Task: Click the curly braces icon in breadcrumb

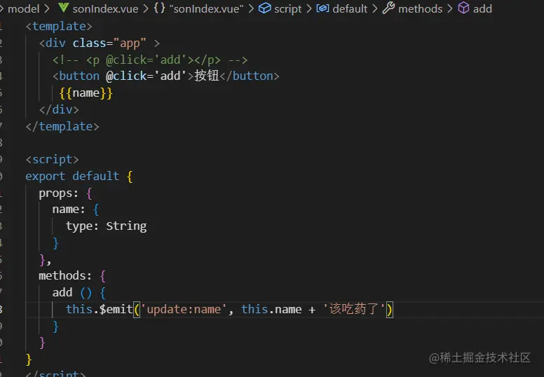Action: click(x=159, y=8)
